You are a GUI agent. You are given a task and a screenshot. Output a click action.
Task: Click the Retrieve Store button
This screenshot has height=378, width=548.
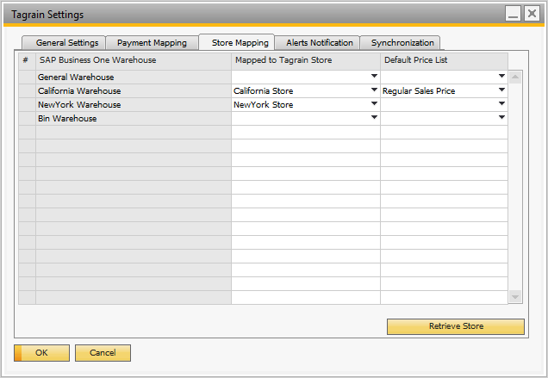tap(455, 326)
